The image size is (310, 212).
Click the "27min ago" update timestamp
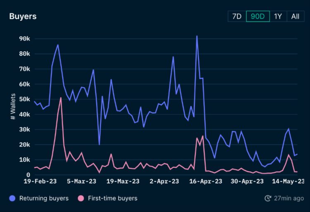289,198
